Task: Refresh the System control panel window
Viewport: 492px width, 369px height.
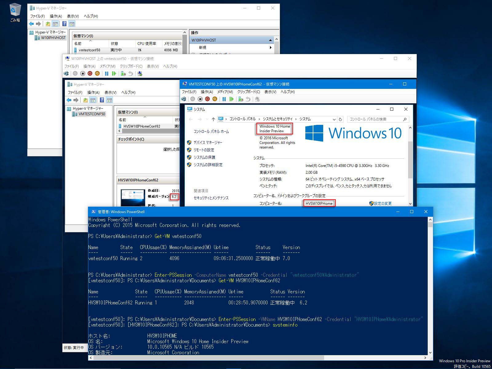Action: pos(340,119)
